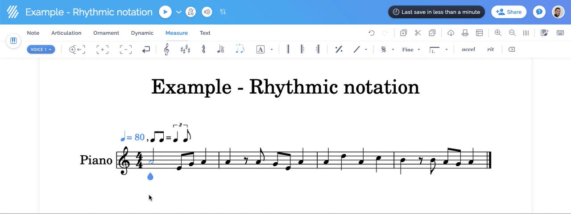571x214 pixels.
Task: Select the final barline icon
Action: pos(288,49)
